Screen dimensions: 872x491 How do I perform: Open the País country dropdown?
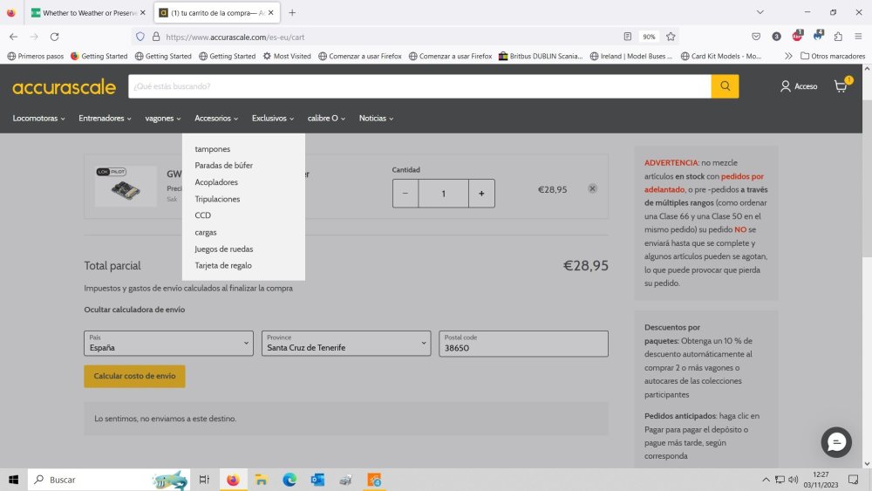(x=168, y=344)
